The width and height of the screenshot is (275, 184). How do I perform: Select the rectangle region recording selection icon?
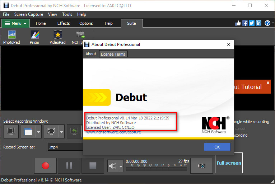click(11, 131)
